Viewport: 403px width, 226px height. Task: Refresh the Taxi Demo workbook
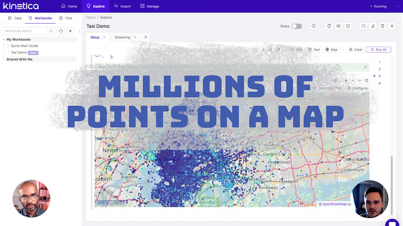[x=363, y=26]
